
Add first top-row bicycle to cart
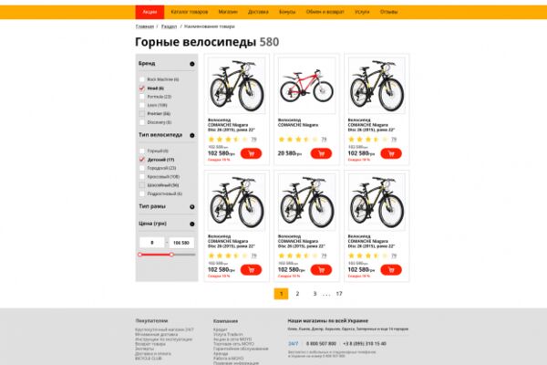pos(251,153)
